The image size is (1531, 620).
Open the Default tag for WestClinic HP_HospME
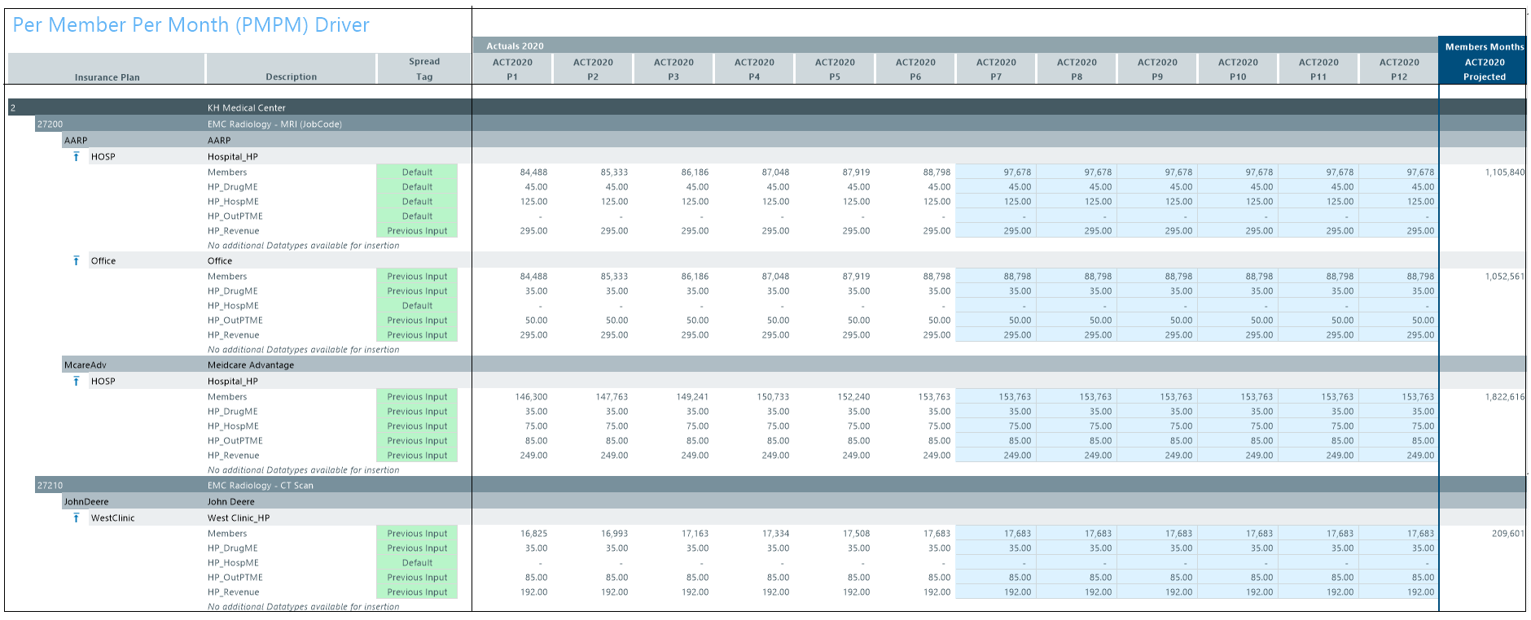click(x=417, y=562)
